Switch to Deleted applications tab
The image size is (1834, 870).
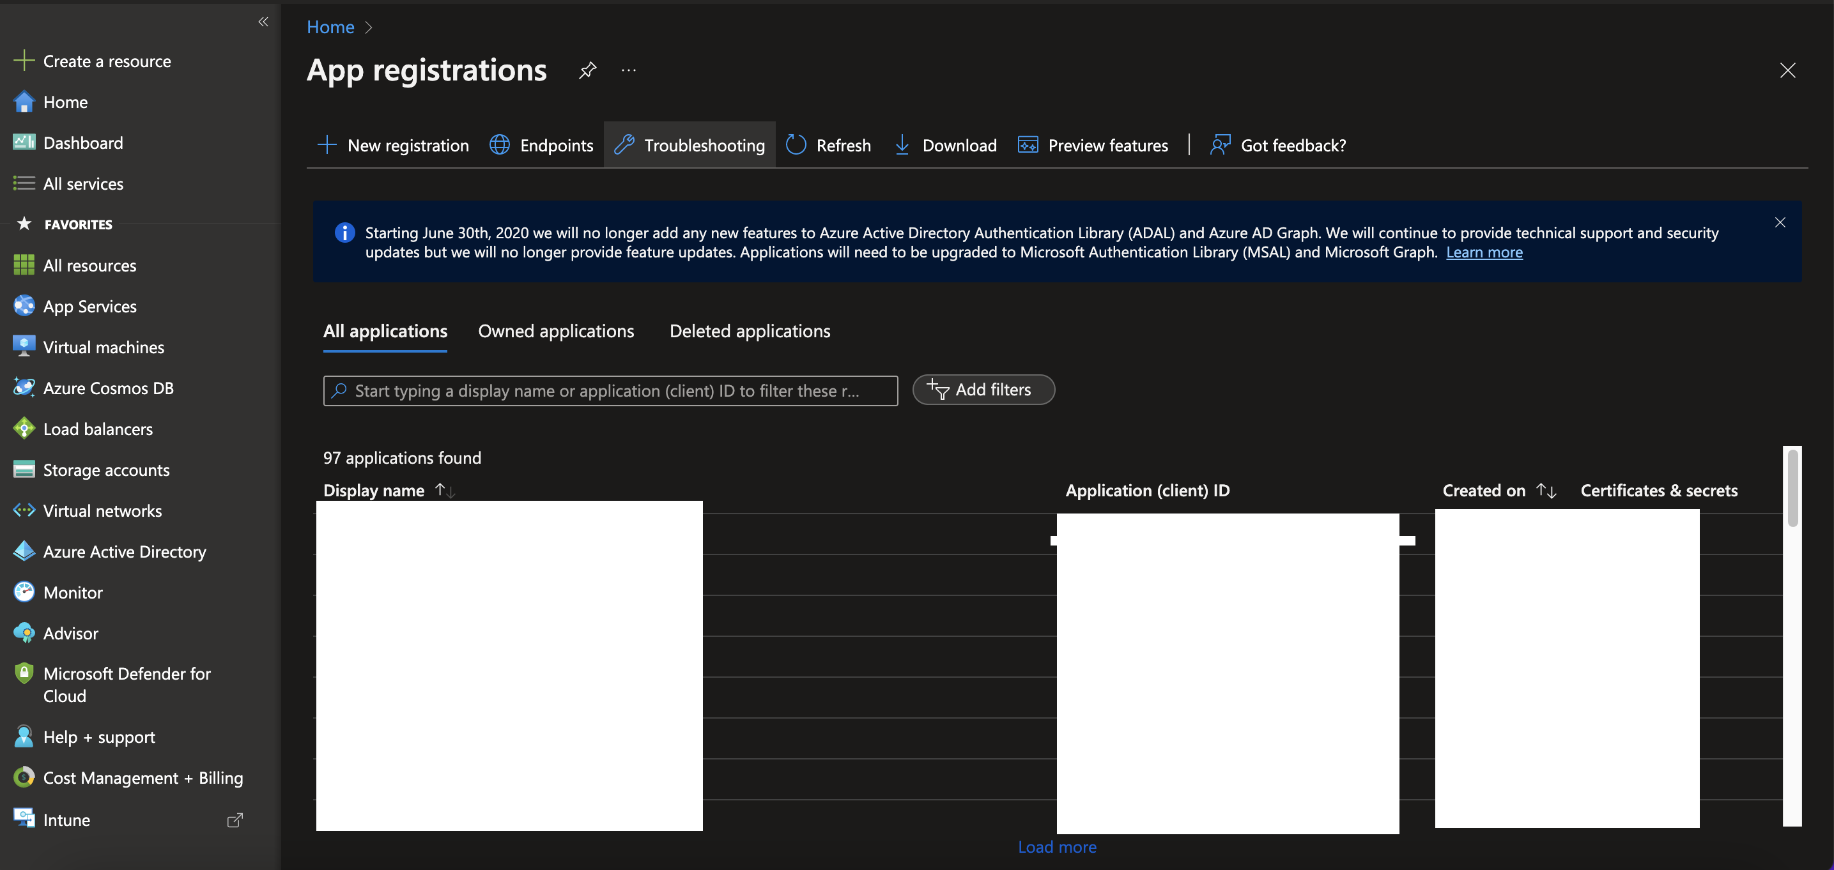[749, 331]
